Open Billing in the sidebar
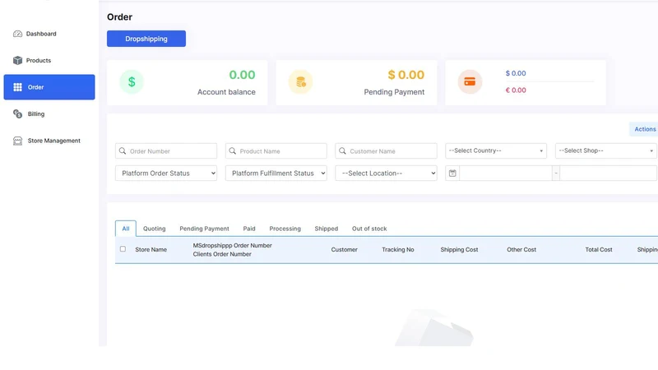This screenshot has height=370, width=658. click(x=36, y=113)
